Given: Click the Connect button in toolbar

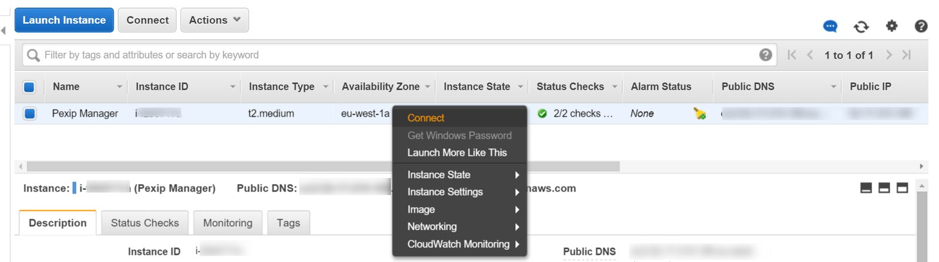Looking at the screenshot, I should 147,20.
